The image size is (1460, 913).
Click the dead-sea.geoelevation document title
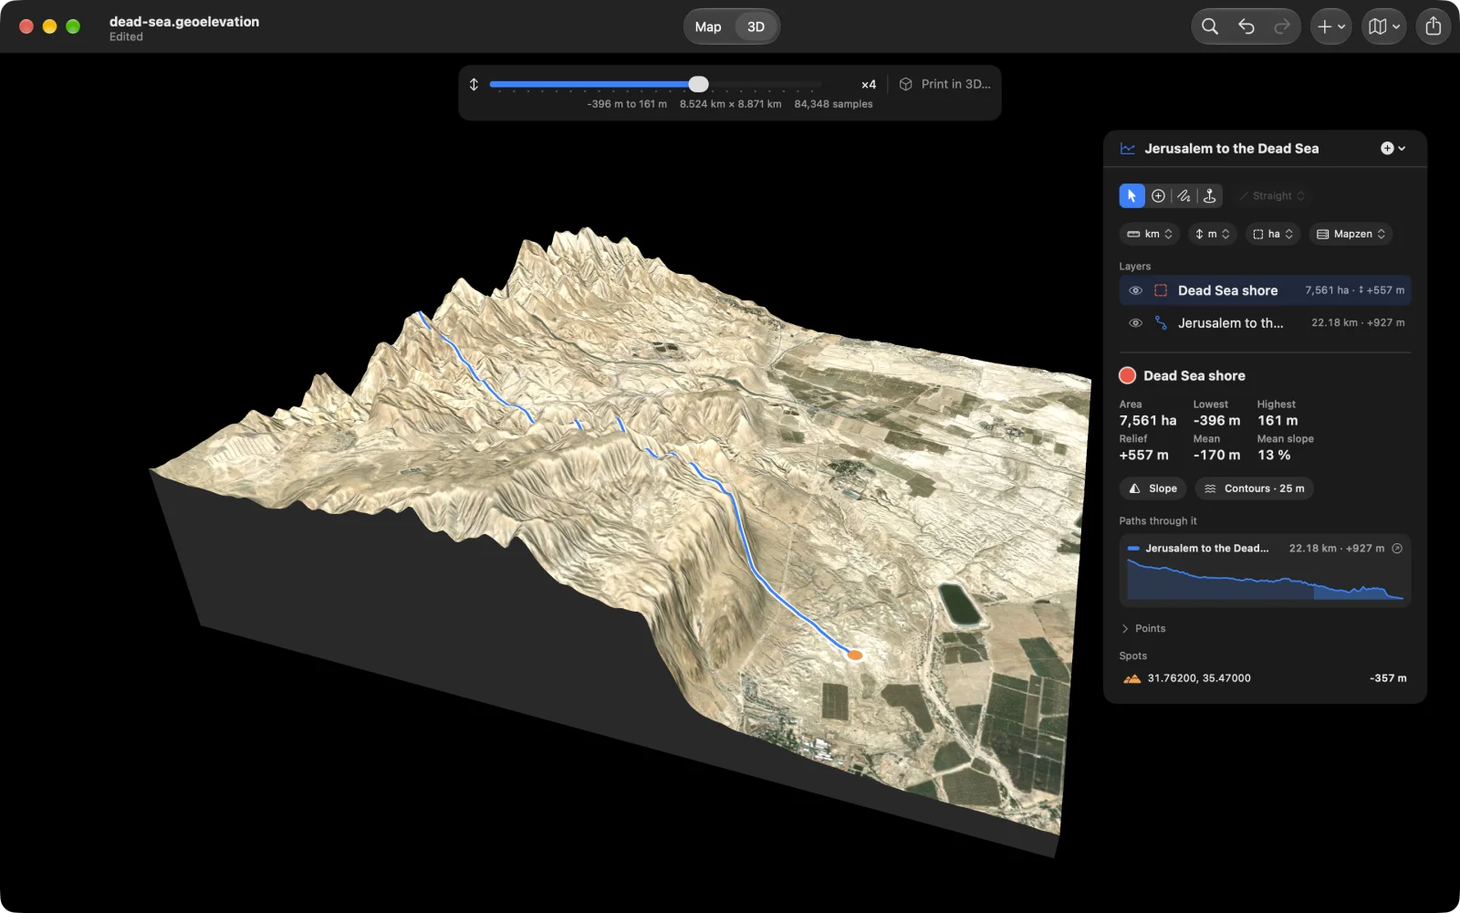pos(184,21)
